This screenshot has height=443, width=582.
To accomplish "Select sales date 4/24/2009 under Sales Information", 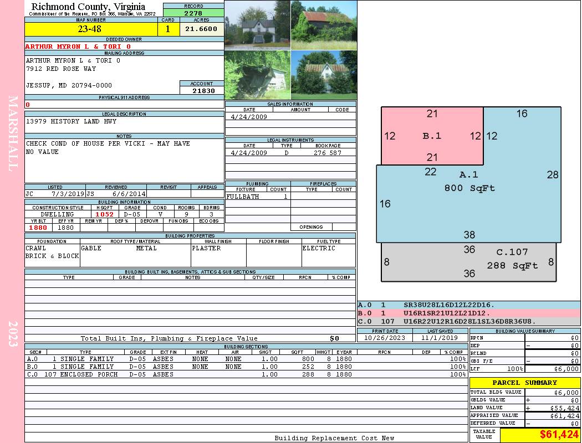I will pyautogui.click(x=249, y=116).
